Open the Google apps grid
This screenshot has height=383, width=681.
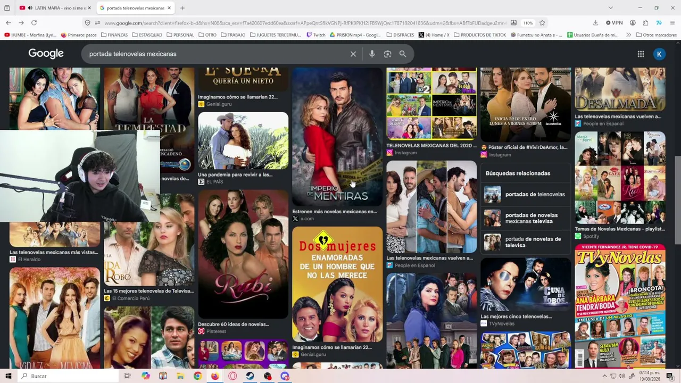(641, 54)
